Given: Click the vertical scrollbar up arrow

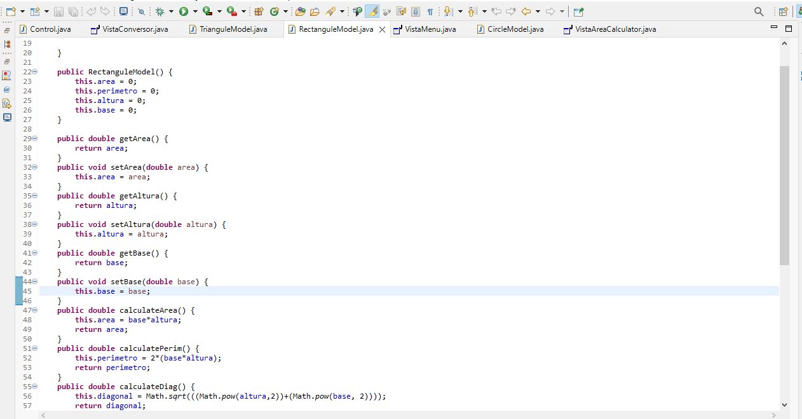Looking at the screenshot, I should click(x=784, y=43).
